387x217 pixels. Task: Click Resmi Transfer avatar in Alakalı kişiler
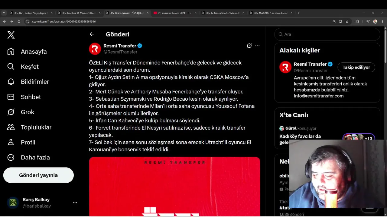click(x=285, y=67)
